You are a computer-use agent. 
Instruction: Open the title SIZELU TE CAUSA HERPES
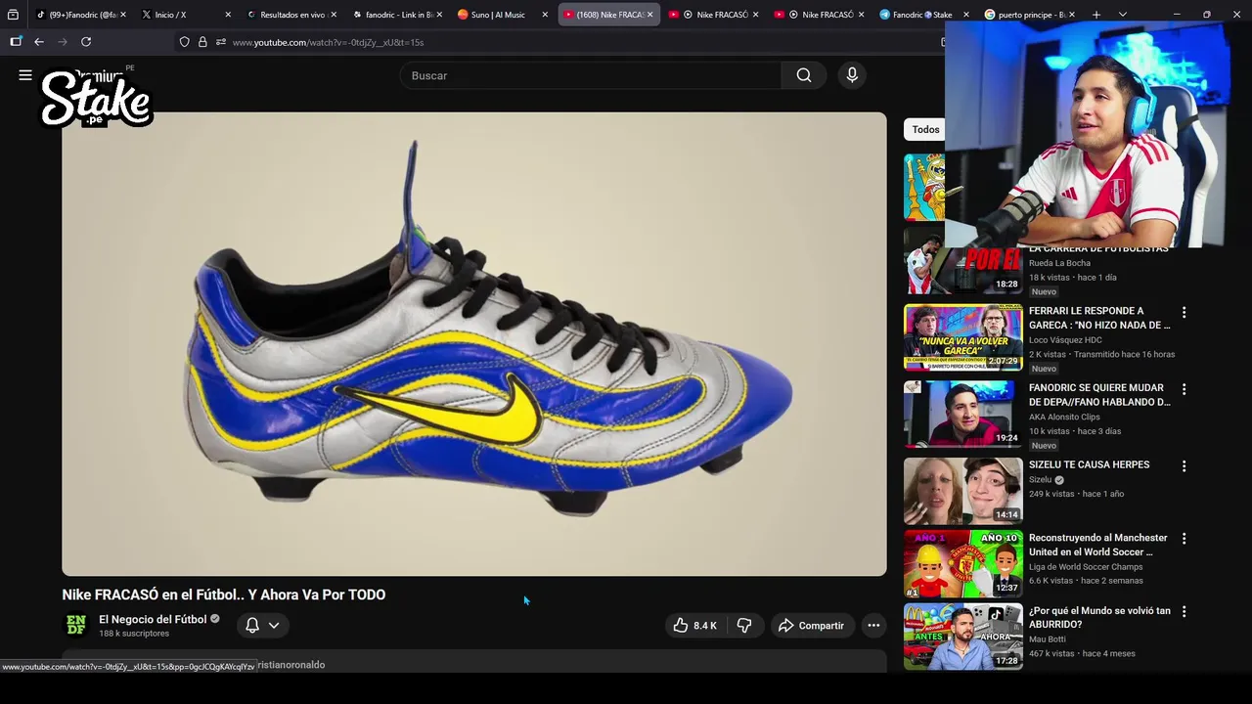coord(1089,464)
